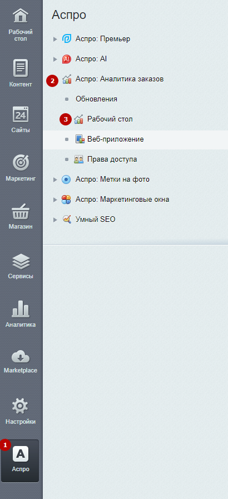Open the Сайты calendar icon
This screenshot has width=228, height=499.
pos(21,114)
